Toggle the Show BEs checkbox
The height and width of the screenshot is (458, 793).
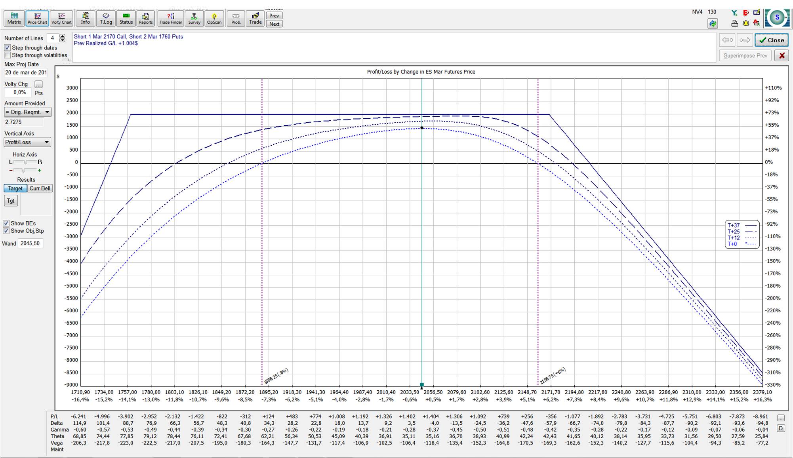click(6, 223)
